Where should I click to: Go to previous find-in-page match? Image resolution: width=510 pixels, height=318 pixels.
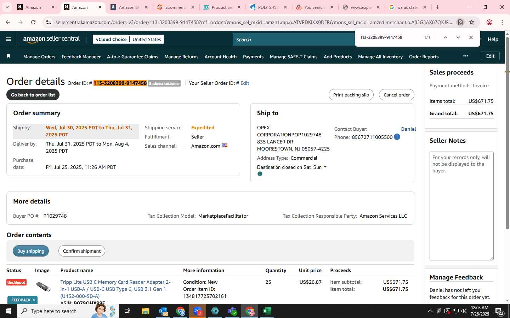click(x=445, y=37)
